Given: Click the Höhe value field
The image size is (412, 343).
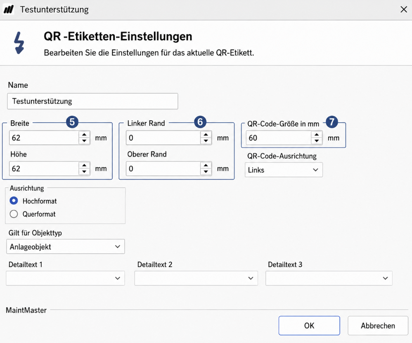Looking at the screenshot, I should (44, 168).
